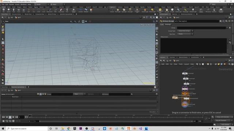
Task: Select the viewport Select tool arrow
Action: pyautogui.click(x=3, y=39)
